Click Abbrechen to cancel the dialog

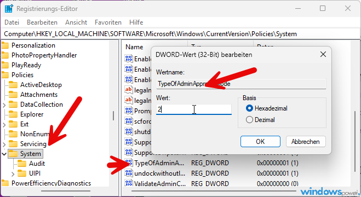click(x=306, y=142)
